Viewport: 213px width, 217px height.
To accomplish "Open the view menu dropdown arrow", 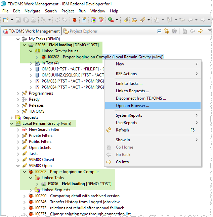I will pos(209,31).
